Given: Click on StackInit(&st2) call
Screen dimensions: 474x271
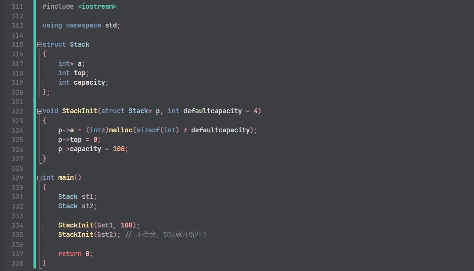Looking at the screenshot, I should click(89, 234).
